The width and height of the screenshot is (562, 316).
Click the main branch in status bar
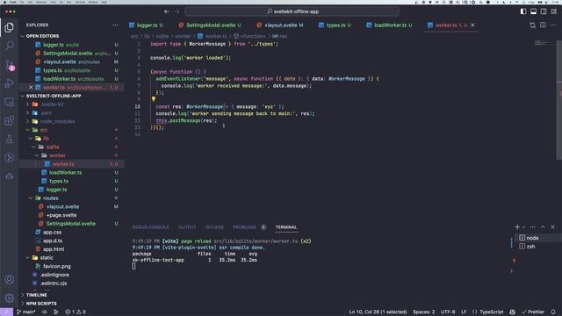pos(25,312)
